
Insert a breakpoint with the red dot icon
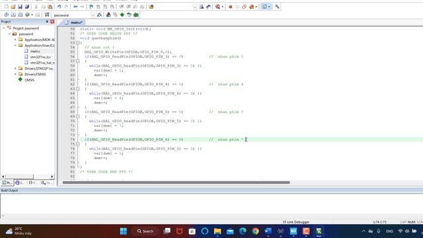pos(231,7)
